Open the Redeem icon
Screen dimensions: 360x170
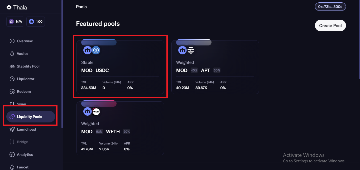coord(12,91)
